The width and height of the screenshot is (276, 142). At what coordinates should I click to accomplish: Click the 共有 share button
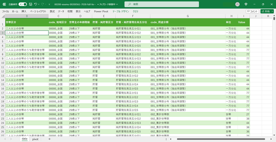[x=267, y=11]
